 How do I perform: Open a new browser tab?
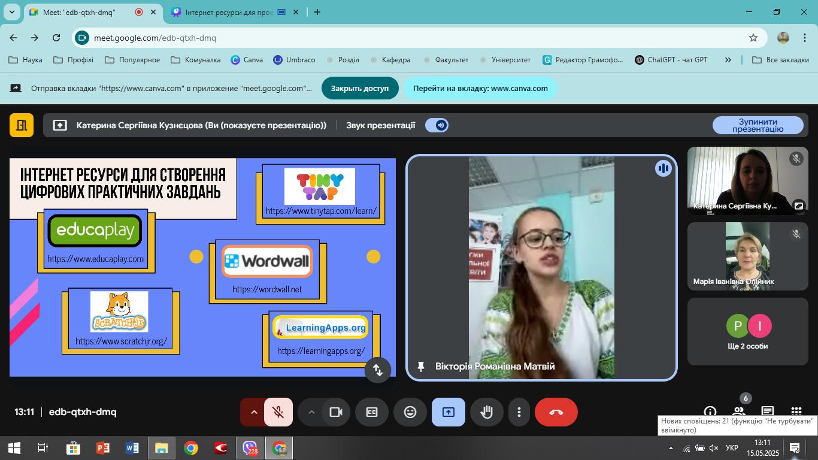pos(317,12)
